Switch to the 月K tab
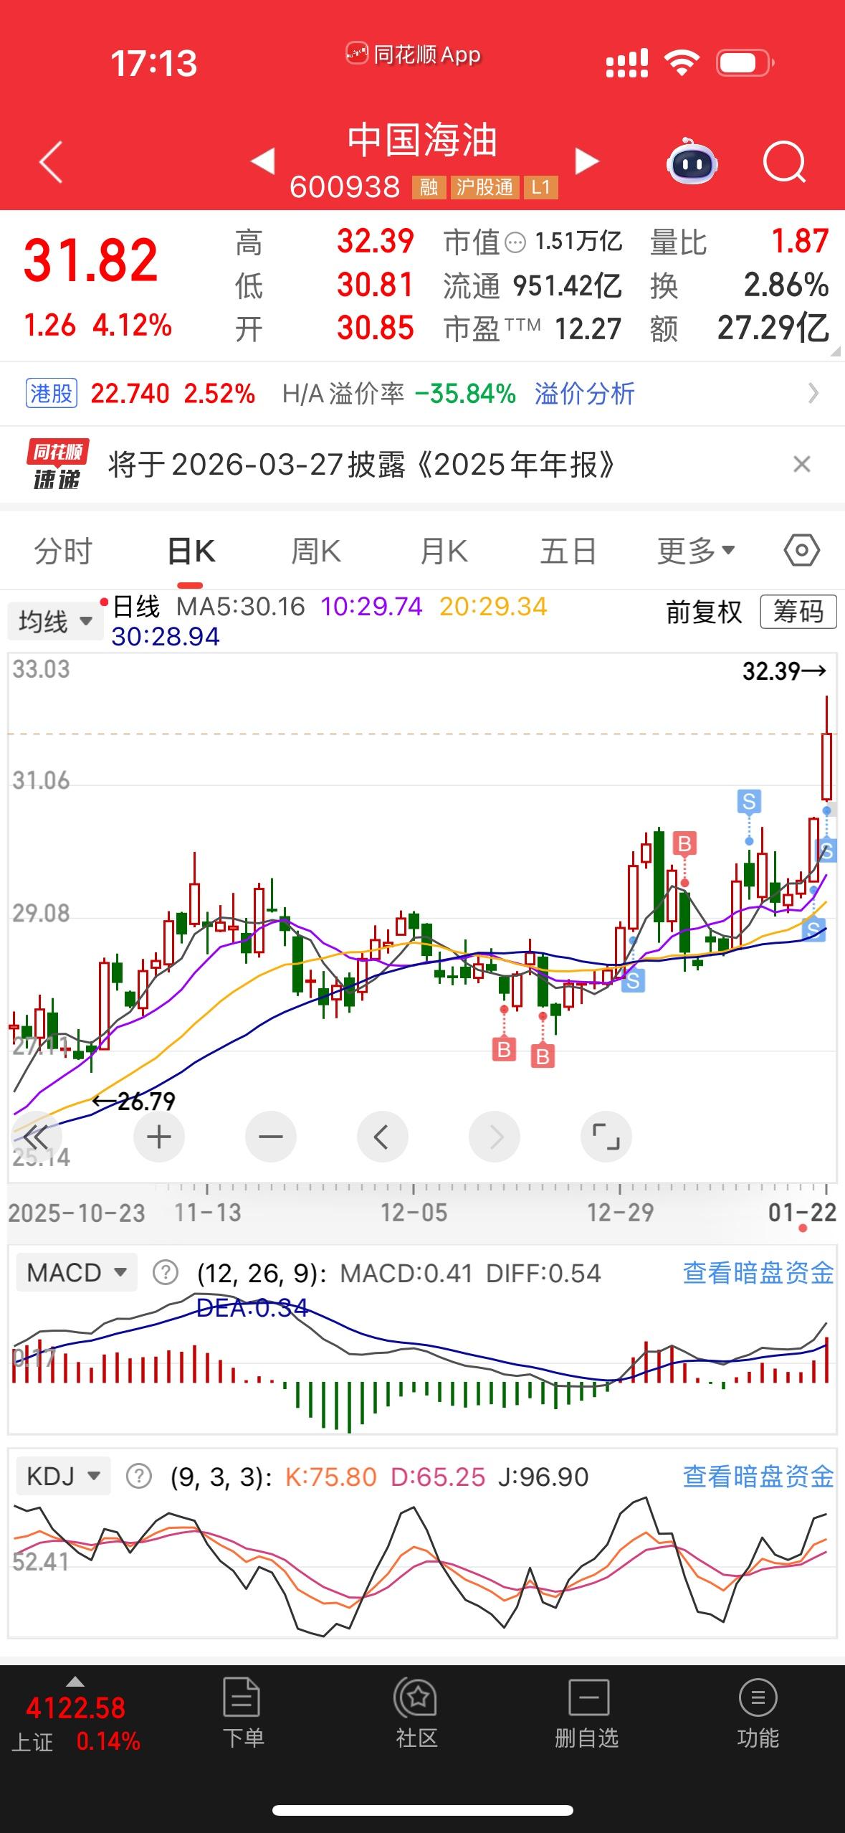 (x=444, y=551)
